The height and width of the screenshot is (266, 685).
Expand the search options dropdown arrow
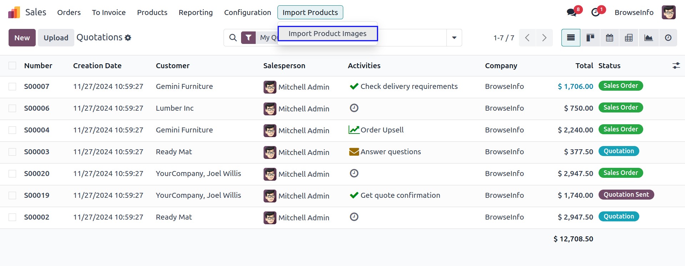454,38
